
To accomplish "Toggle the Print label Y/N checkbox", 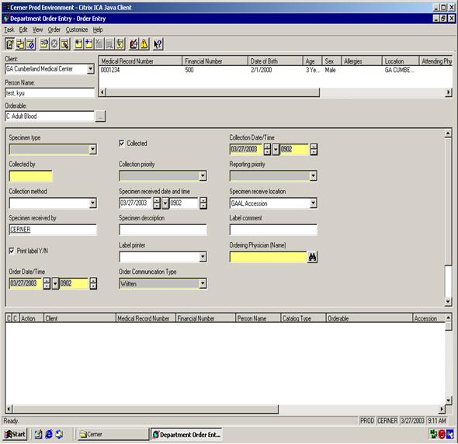I will click(x=12, y=251).
